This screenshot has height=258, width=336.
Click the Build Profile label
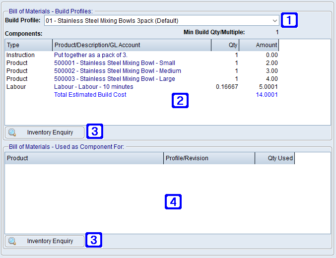click(x=23, y=20)
